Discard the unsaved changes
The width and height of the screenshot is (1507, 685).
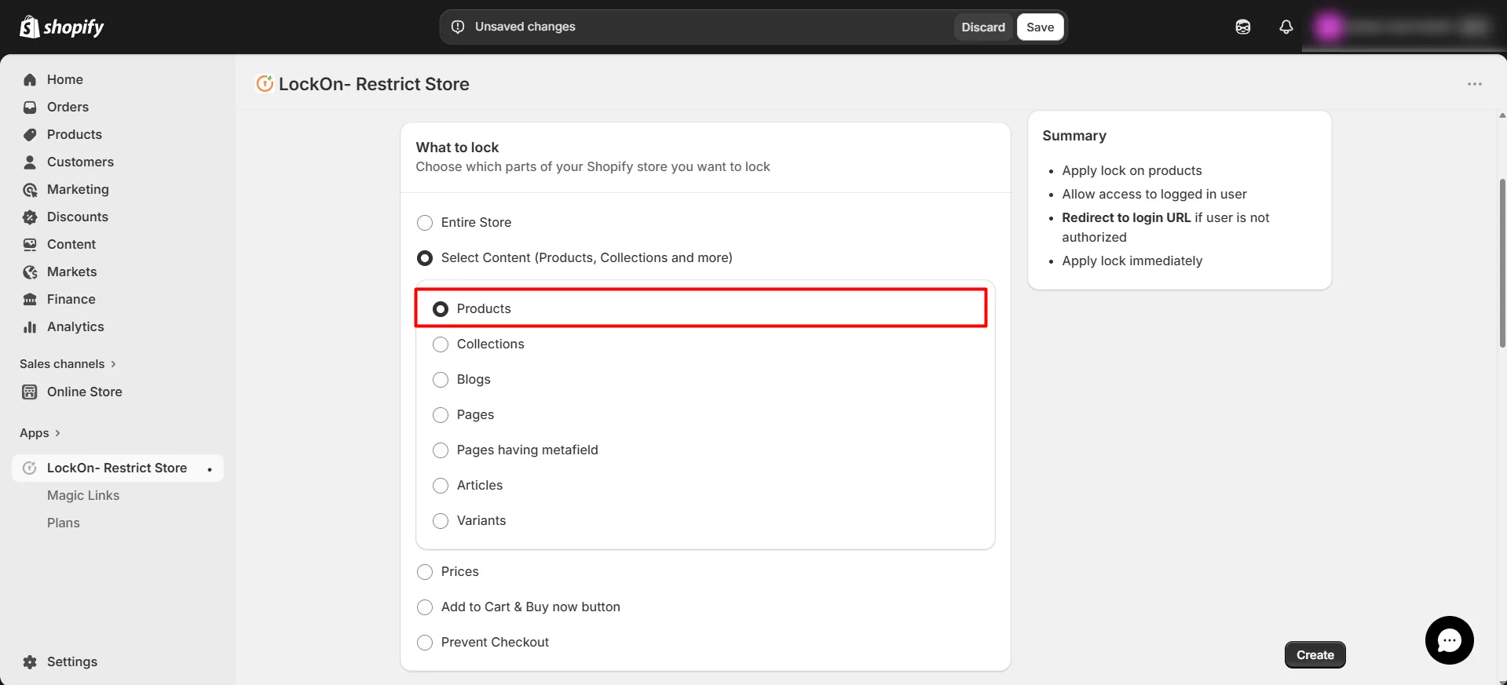click(983, 27)
